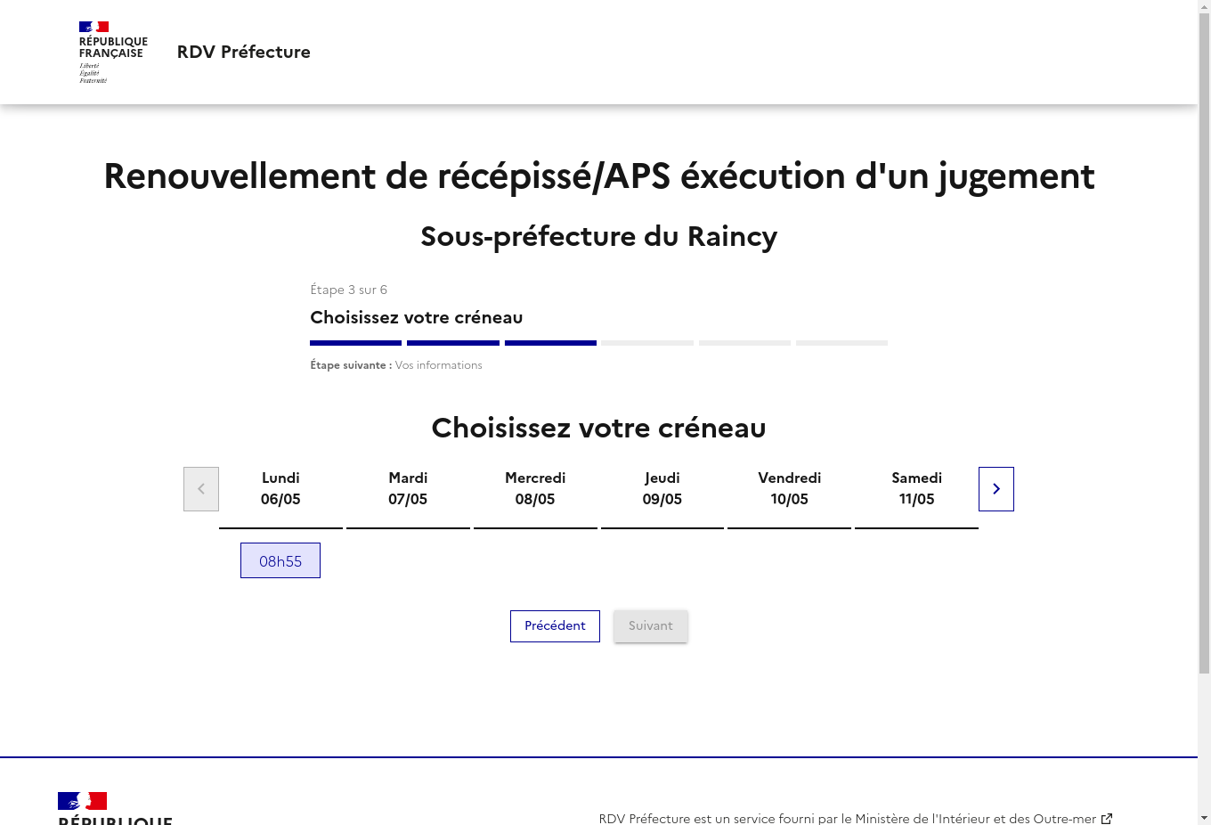Screen dimensions: 1211x825
Task: Click the external link icon in footer
Action: click(x=1107, y=818)
